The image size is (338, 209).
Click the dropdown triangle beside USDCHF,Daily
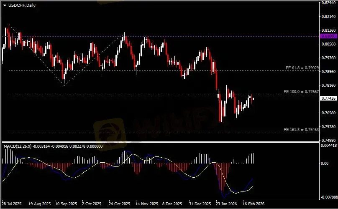point(5,5)
